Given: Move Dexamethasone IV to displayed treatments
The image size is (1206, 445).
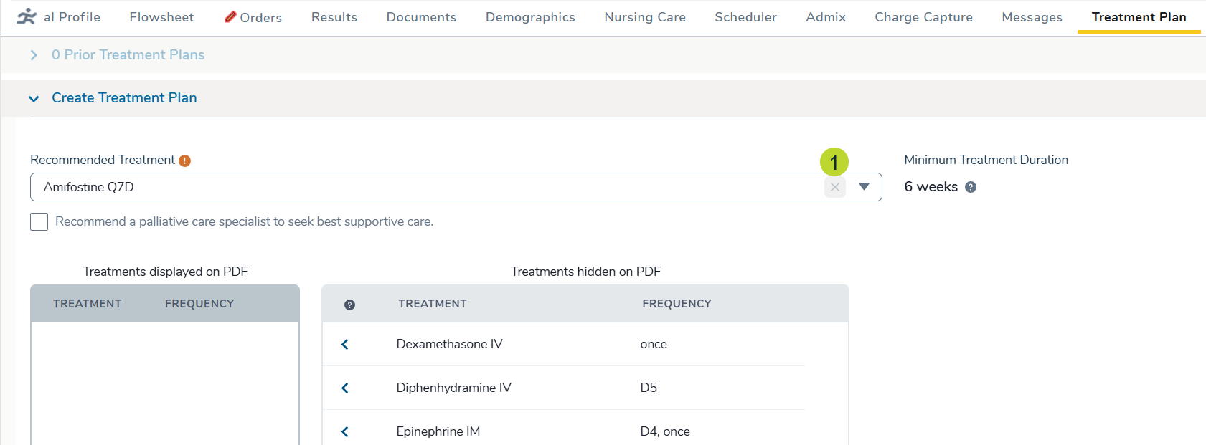Looking at the screenshot, I should (345, 345).
